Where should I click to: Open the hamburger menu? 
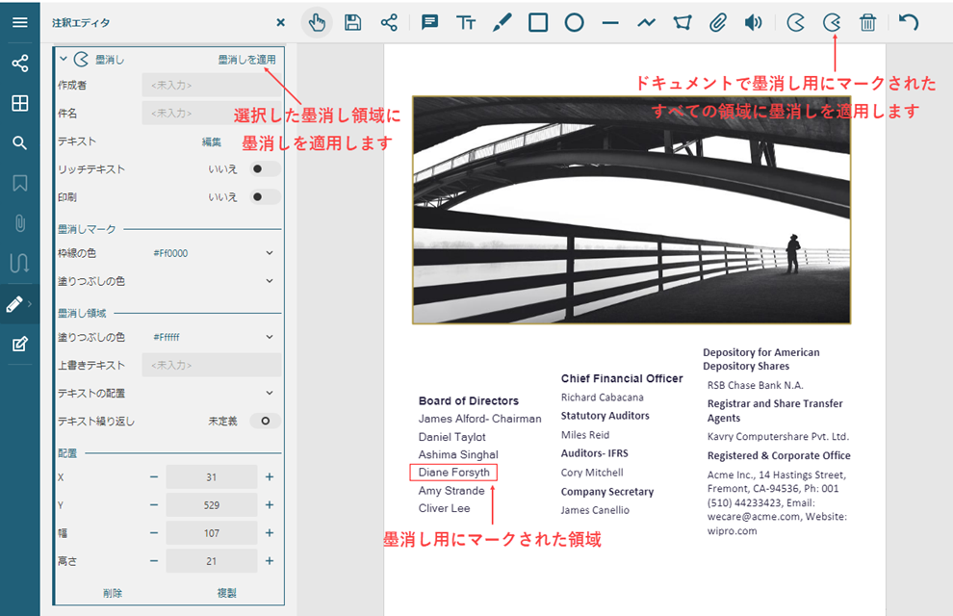20,22
